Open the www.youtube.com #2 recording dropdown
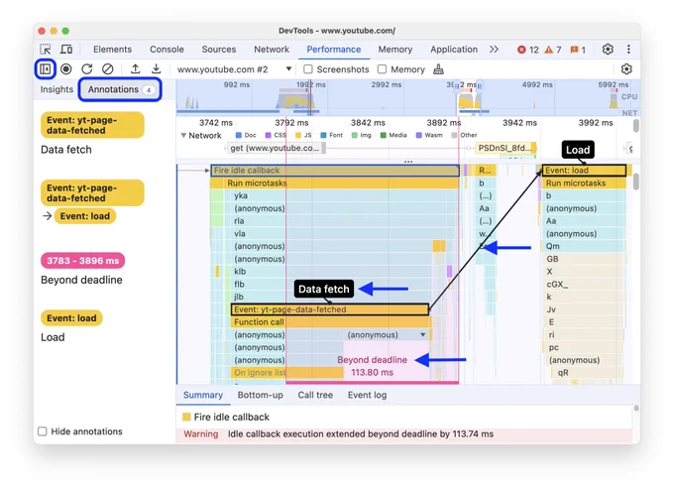The height and width of the screenshot is (489, 674). 234,69
